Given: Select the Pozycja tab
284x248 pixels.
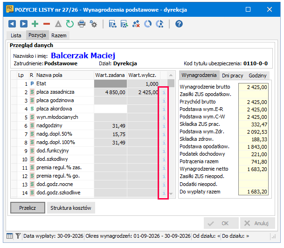Looking at the screenshot, I should coord(37,35).
